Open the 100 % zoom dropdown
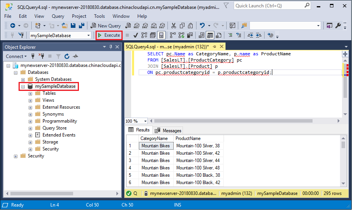The image size is (352, 210). (x=145, y=121)
